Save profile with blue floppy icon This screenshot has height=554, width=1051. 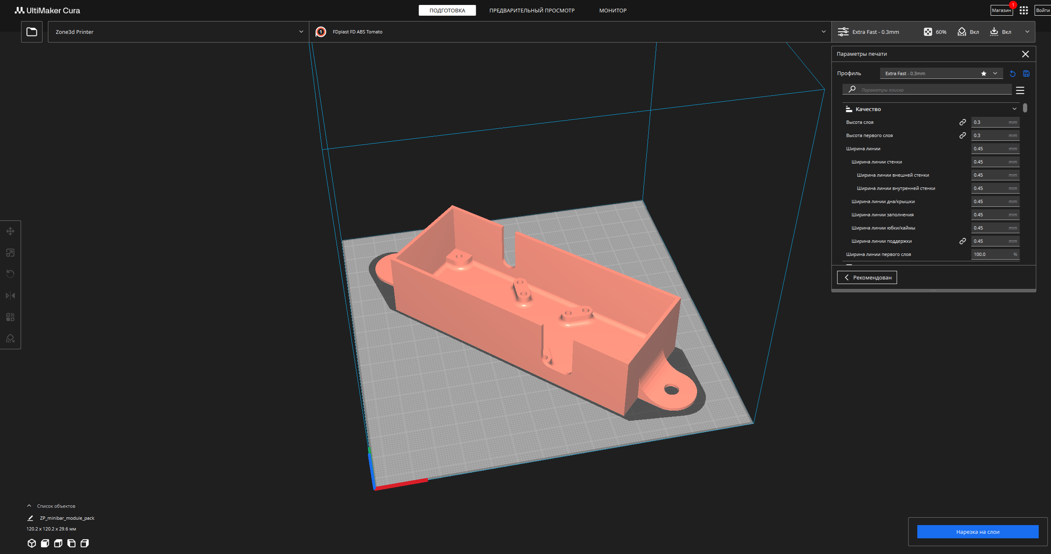pos(1026,73)
